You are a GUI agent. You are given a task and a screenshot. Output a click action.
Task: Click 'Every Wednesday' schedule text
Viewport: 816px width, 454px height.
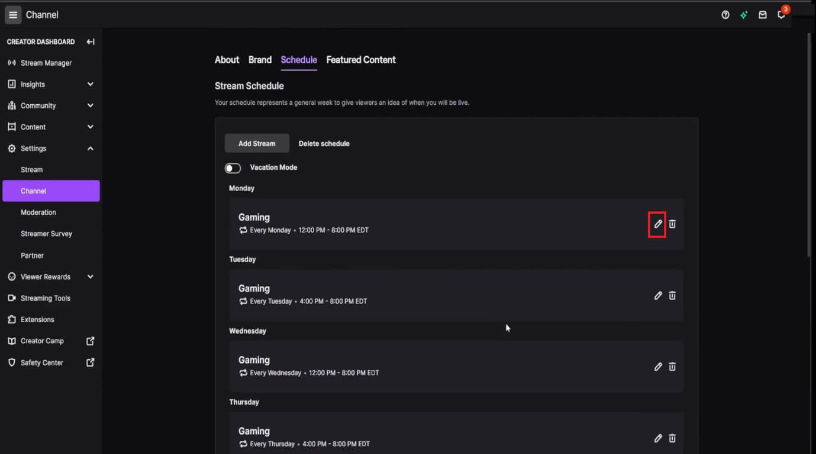(275, 373)
